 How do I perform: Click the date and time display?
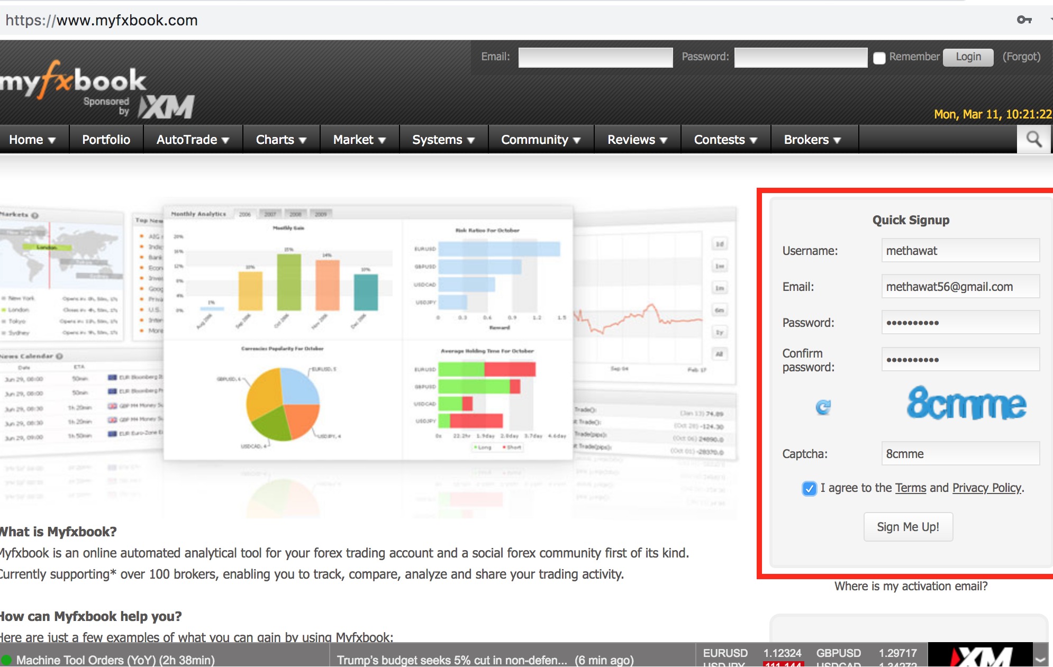993,114
